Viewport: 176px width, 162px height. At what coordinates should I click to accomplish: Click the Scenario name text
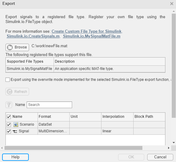27,124
